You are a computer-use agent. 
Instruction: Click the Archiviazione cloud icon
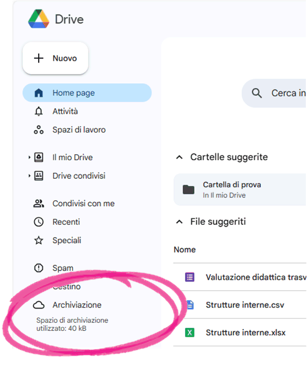click(39, 305)
